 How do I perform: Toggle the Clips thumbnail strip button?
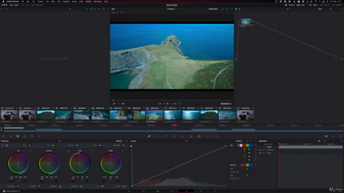302,5
